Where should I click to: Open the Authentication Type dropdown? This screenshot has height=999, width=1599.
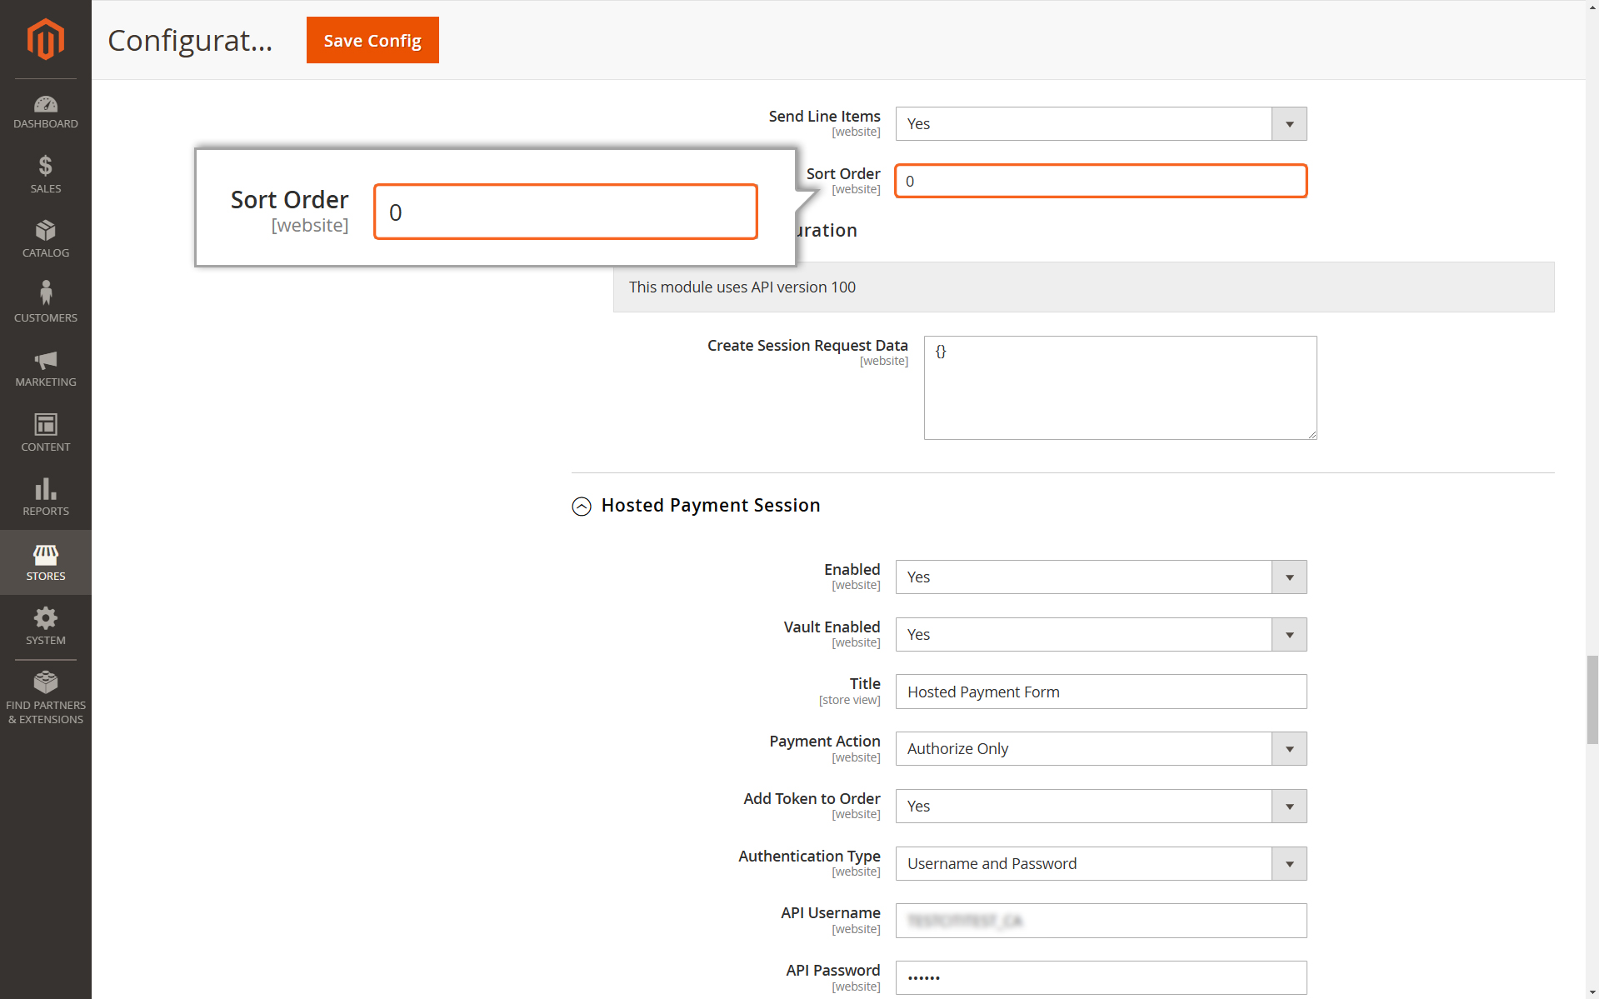tap(1101, 863)
